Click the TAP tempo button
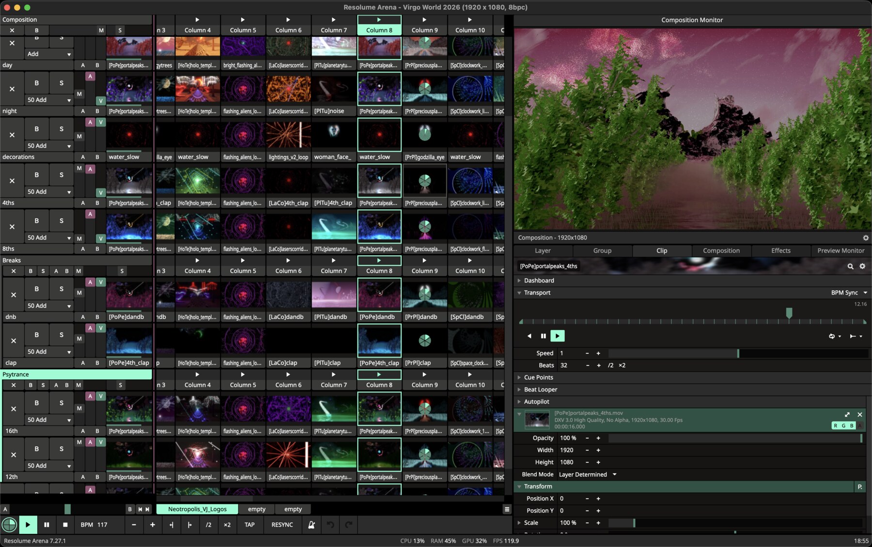872x547 pixels. [249, 525]
